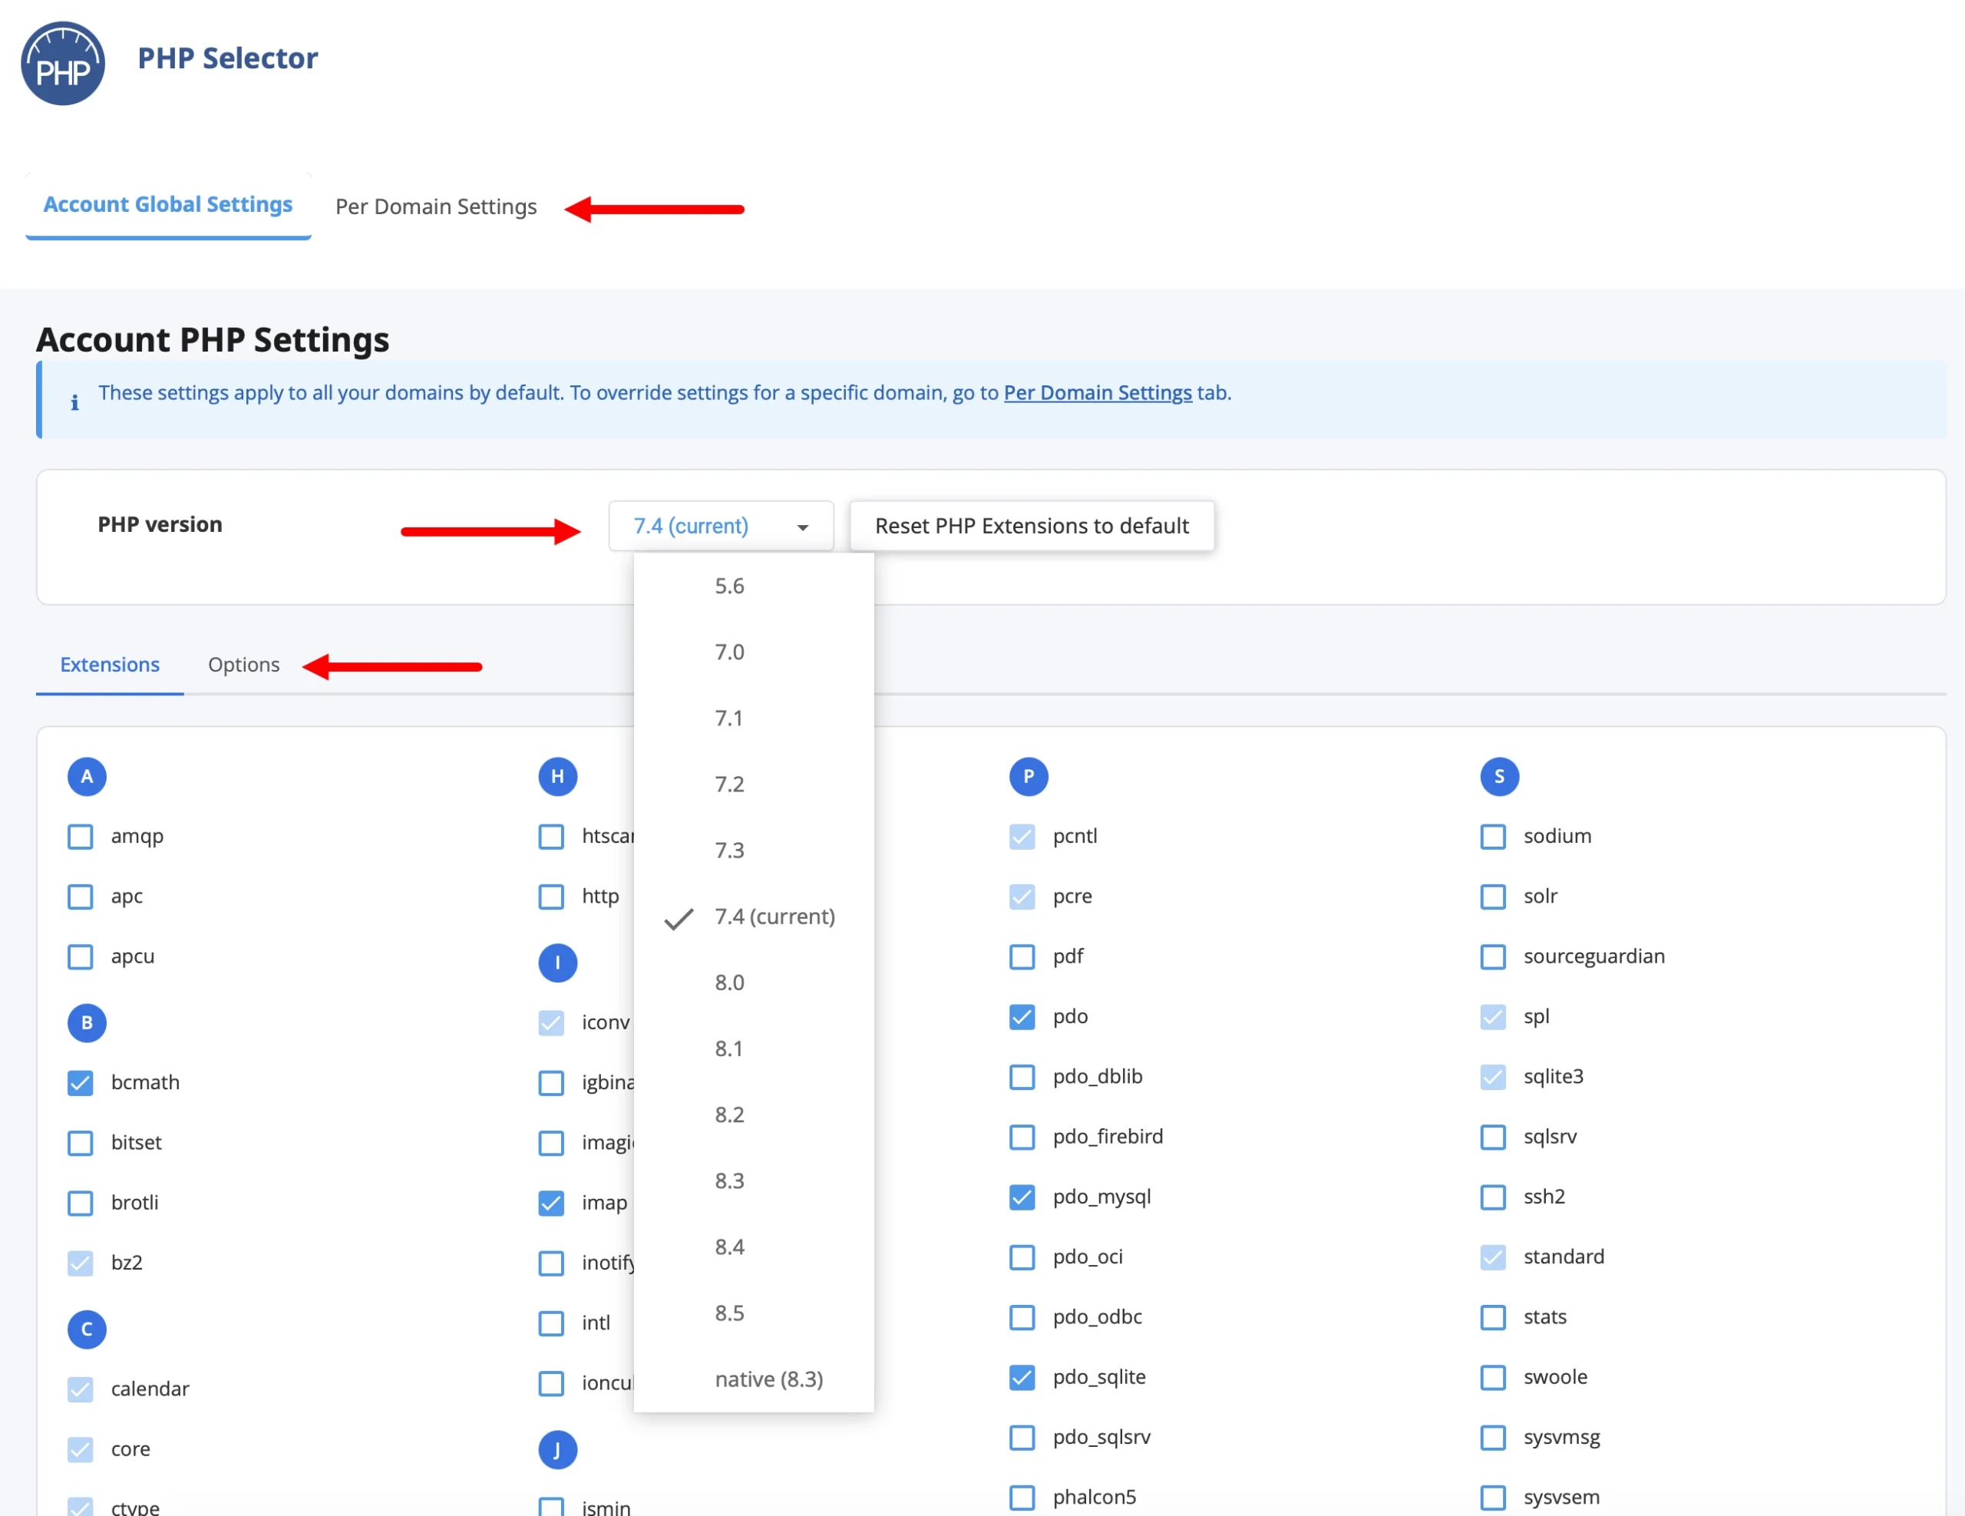This screenshot has width=1965, height=1516.
Task: Enable the sodium extension checkbox
Action: click(1494, 837)
